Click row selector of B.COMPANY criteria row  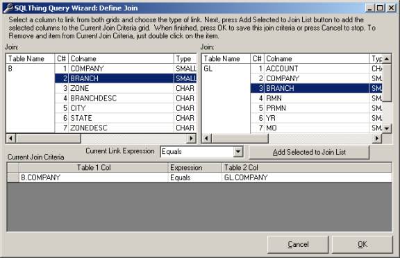13,178
